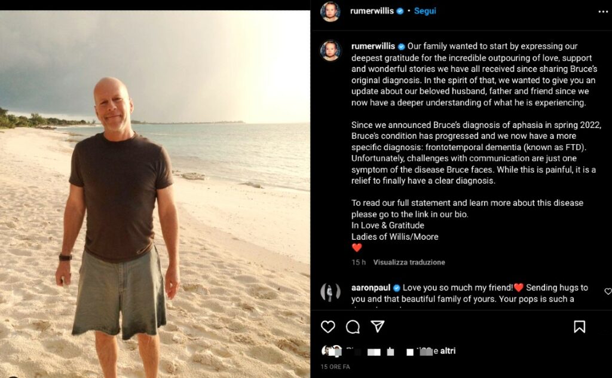
Task: Click verified badge beside aaronpaul
Action: tap(397, 288)
